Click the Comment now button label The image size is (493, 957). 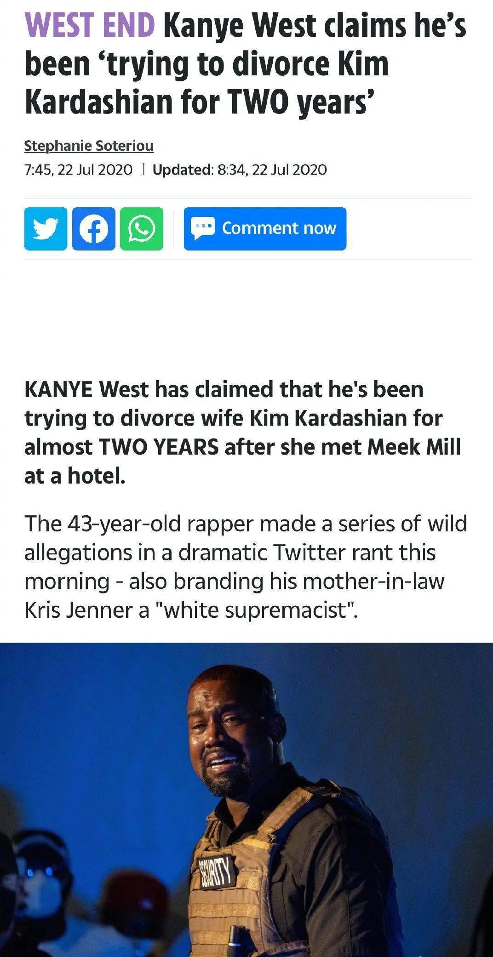(x=279, y=228)
